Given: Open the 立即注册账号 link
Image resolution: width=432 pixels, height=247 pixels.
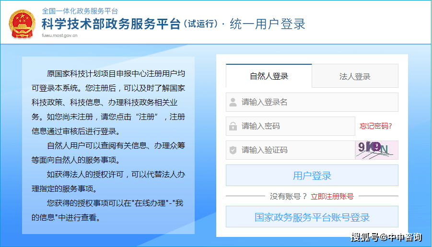Looking at the screenshot, I should click(332, 197).
